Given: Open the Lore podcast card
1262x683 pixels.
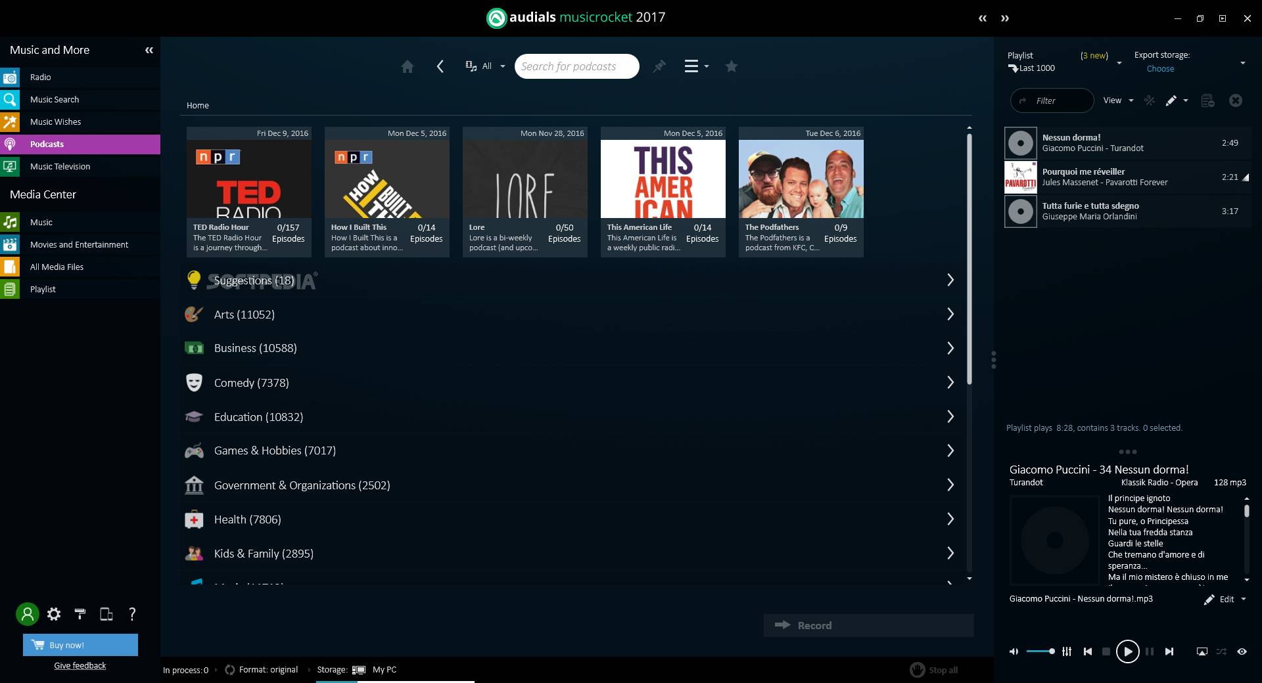Looking at the screenshot, I should point(525,192).
